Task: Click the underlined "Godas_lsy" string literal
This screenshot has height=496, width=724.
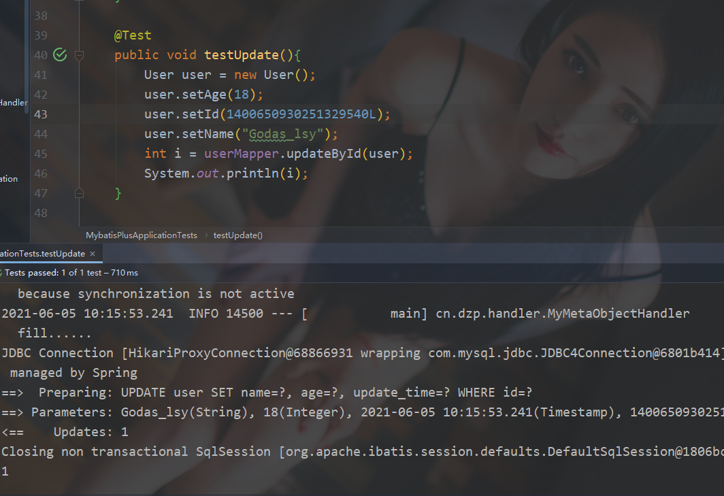Action: click(x=282, y=134)
